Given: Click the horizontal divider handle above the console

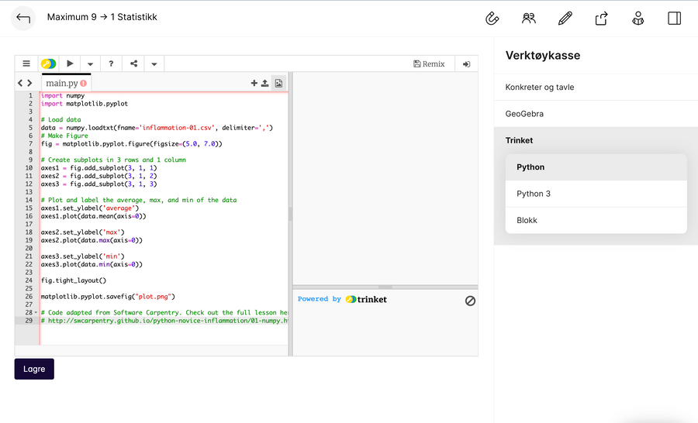Looking at the screenshot, I should click(385, 287).
